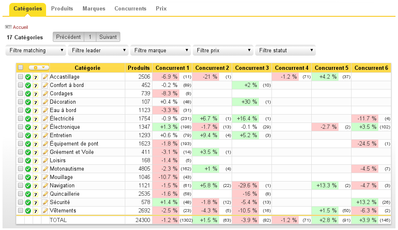
Task: Click the Concurrent 1 column header
Action: click(x=172, y=68)
